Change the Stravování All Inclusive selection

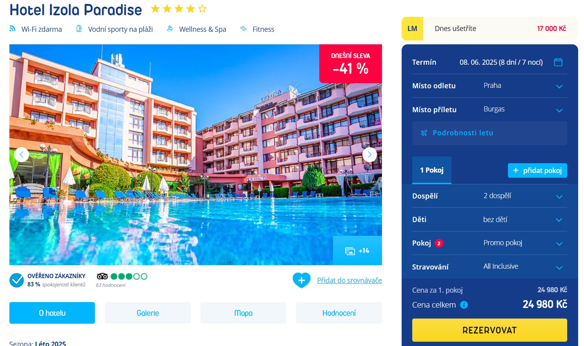pyautogui.click(x=489, y=267)
